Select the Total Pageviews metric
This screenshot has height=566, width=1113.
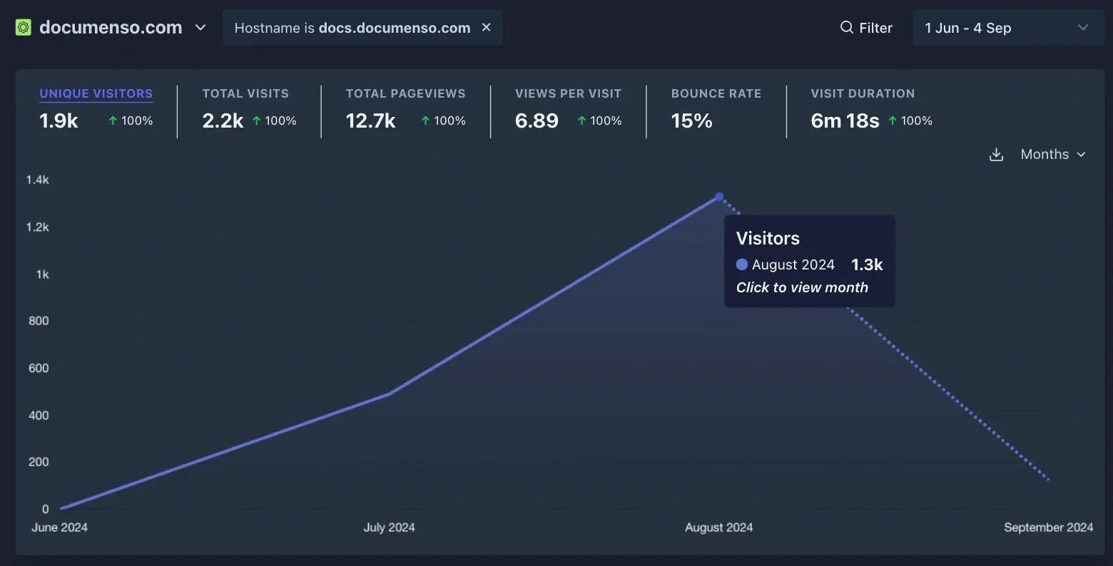(405, 93)
